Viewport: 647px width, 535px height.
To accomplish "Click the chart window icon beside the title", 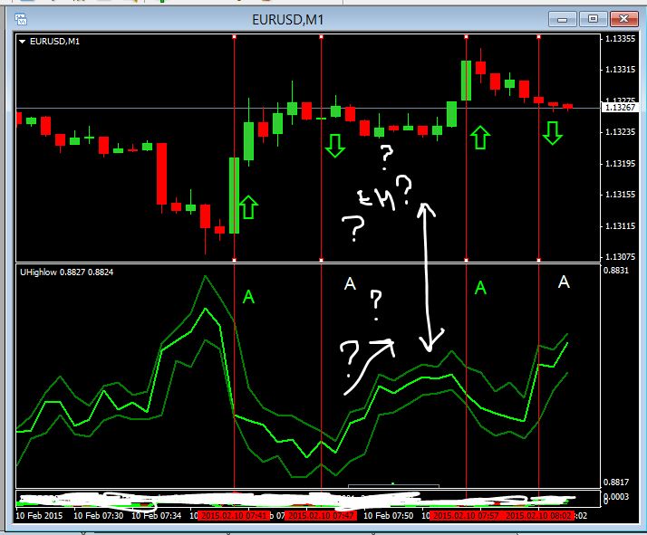I will (21, 19).
